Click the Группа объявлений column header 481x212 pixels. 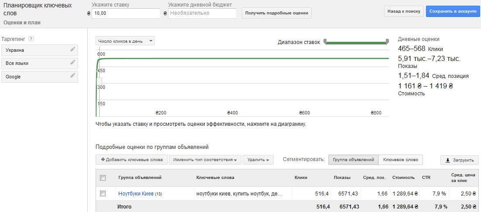click(140, 178)
